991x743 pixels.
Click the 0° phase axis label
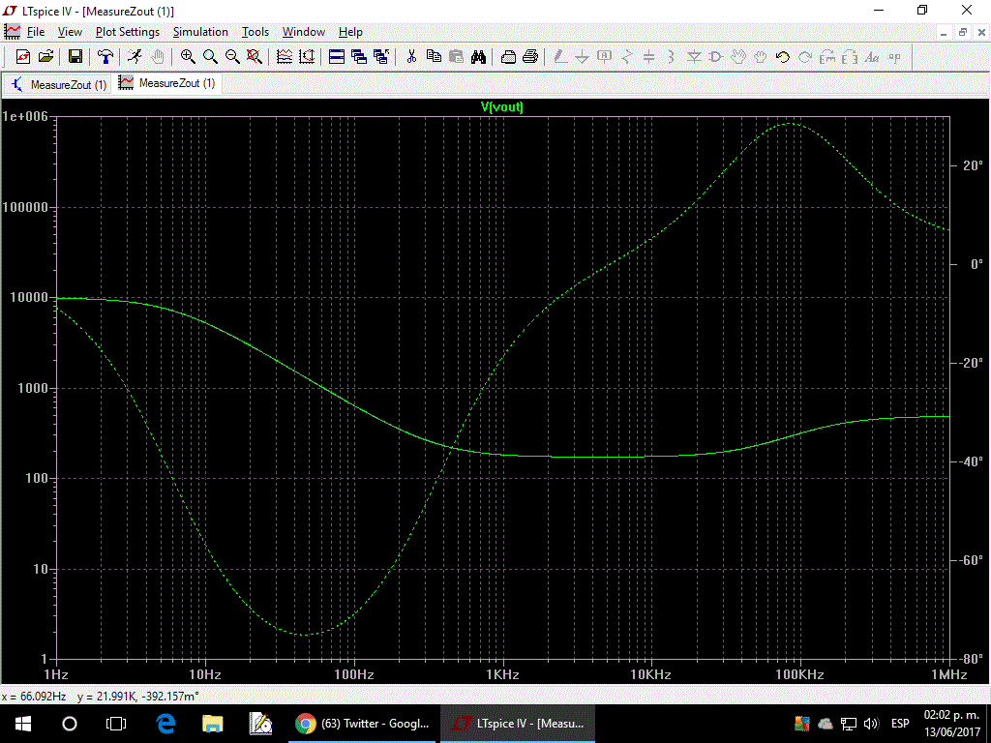point(976,264)
